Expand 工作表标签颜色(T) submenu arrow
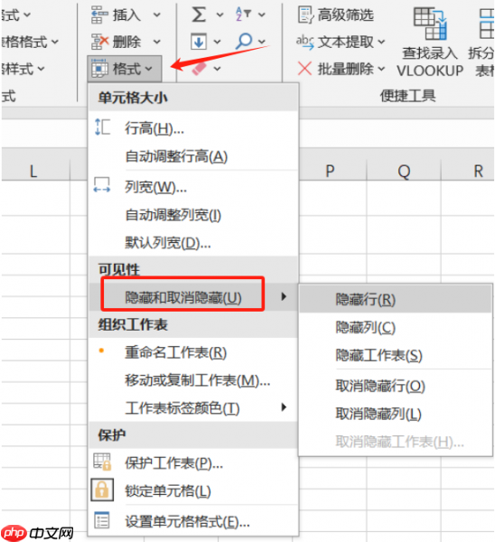This screenshot has width=495, height=542. (x=284, y=407)
